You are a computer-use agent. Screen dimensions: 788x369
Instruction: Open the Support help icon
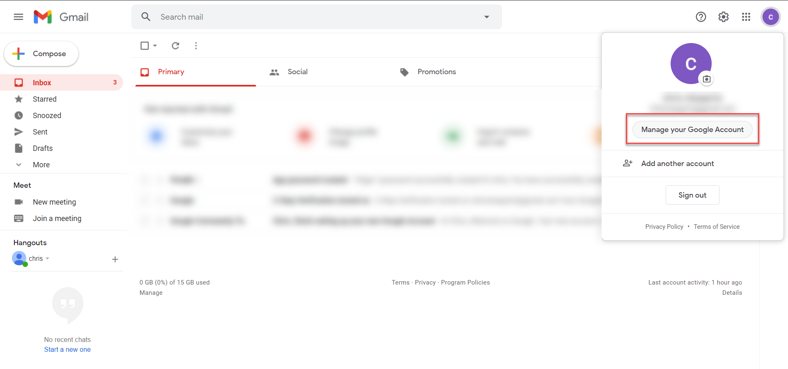tap(701, 17)
